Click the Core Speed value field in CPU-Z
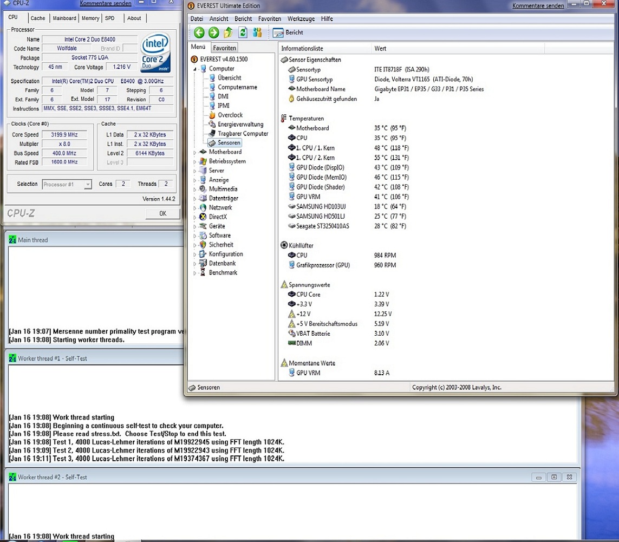The image size is (619, 542). (64, 135)
